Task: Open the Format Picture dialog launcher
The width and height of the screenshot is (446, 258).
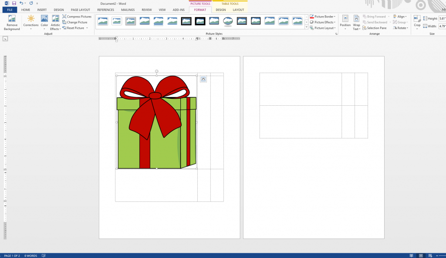Action: (x=336, y=34)
